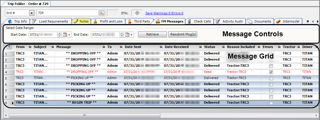Pin the Tractor column using its pin icon
Image resolution: width=320 pixels, height=120 pixels.
coord(298,47)
